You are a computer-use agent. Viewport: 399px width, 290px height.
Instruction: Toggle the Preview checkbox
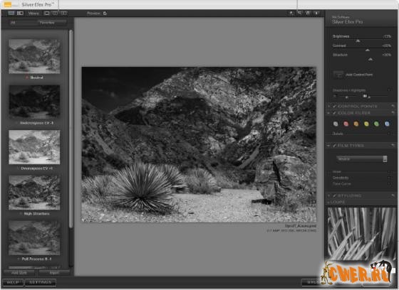[105, 14]
